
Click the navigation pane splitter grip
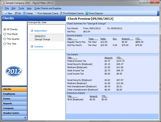[x=14, y=86]
